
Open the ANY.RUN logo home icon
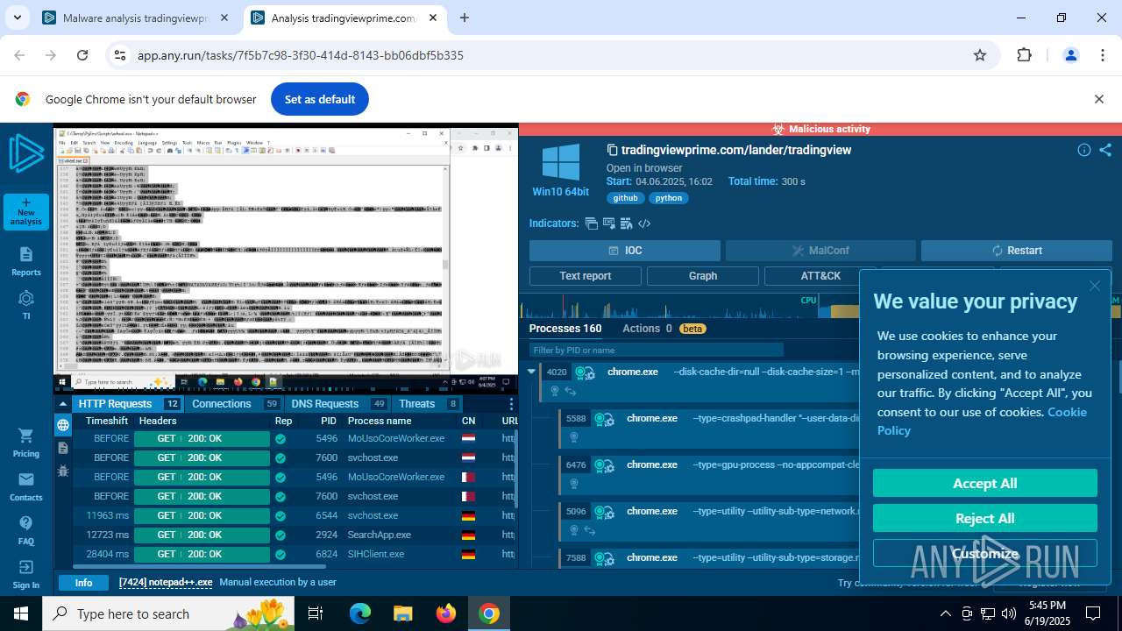26,154
